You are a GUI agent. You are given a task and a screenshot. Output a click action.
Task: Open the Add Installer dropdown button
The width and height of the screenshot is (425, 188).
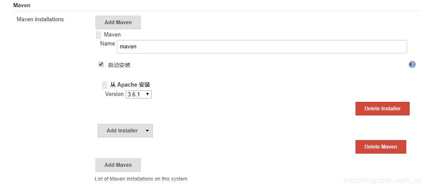point(125,131)
